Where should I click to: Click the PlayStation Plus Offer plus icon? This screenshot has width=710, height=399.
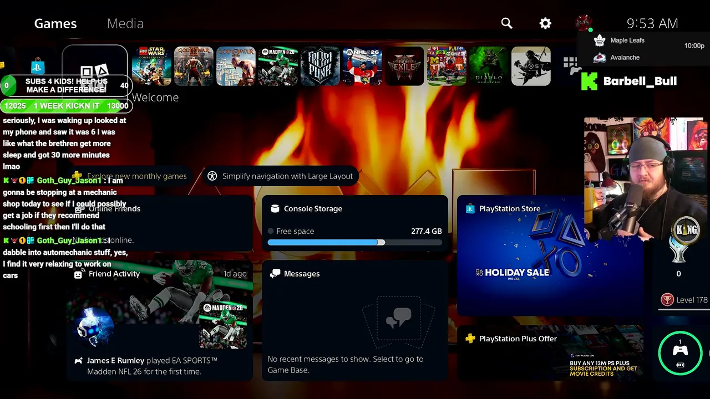pyautogui.click(x=470, y=339)
